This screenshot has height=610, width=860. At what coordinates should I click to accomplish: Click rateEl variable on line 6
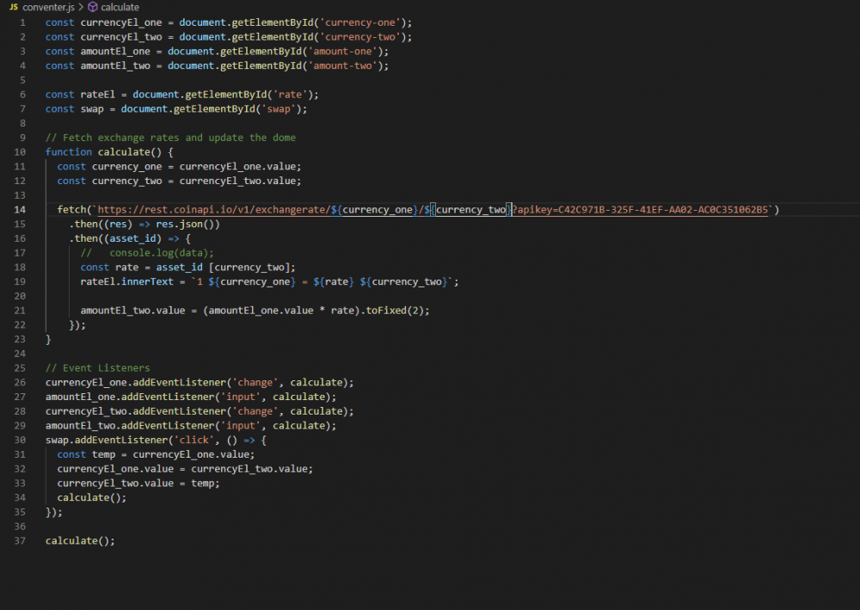98,95
